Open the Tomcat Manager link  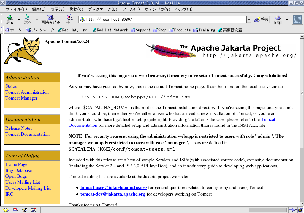coord(21,98)
